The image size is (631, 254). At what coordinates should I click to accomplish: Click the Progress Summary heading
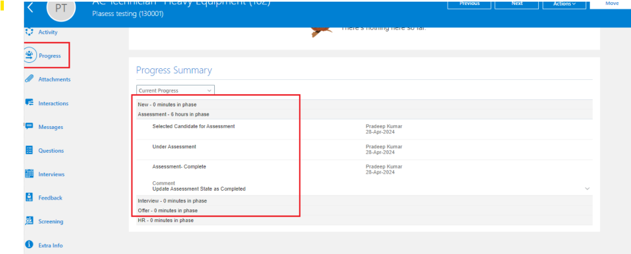coord(174,71)
